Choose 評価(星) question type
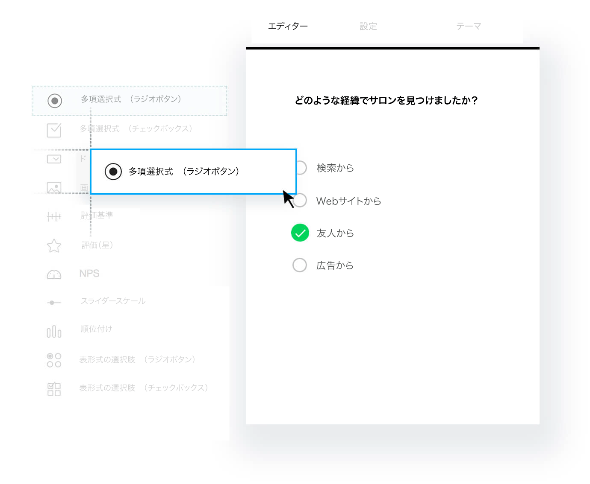 coord(97,245)
